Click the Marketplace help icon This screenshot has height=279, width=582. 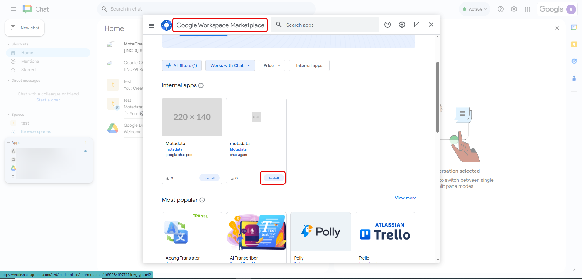pos(387,25)
